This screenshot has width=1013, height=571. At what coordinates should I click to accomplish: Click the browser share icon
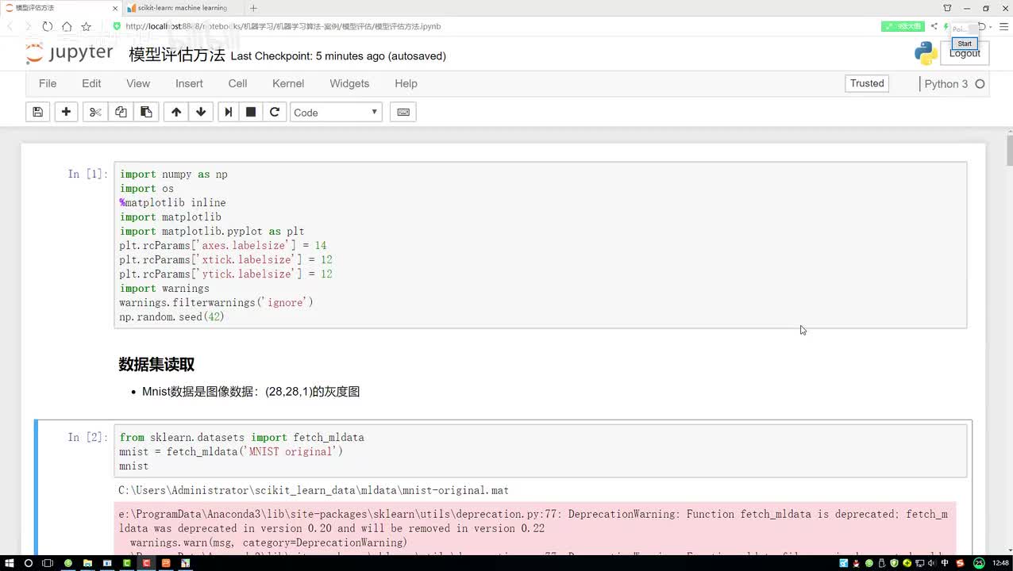(934, 26)
